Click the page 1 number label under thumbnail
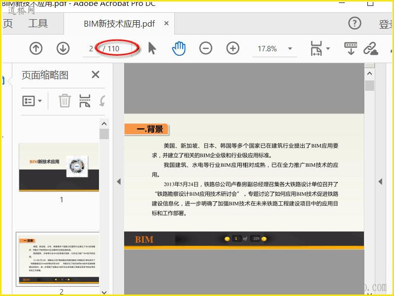The height and width of the screenshot is (296, 394). (62, 200)
